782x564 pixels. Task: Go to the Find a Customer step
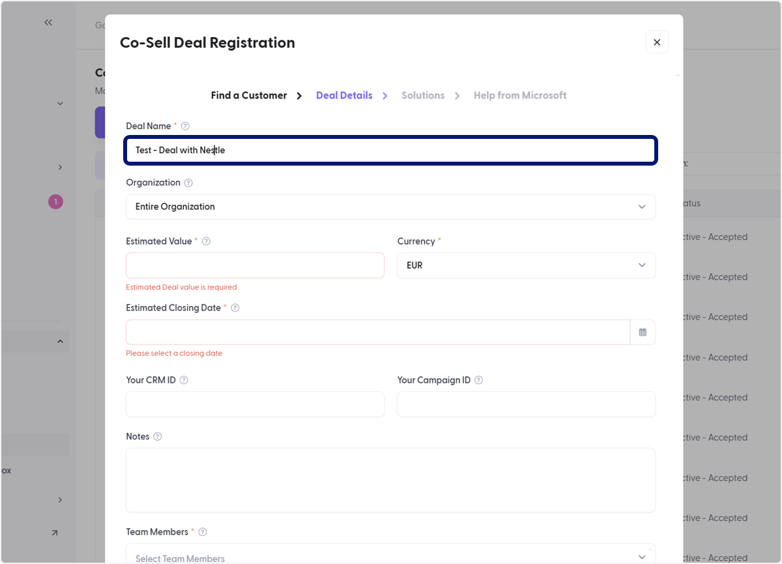[249, 95]
